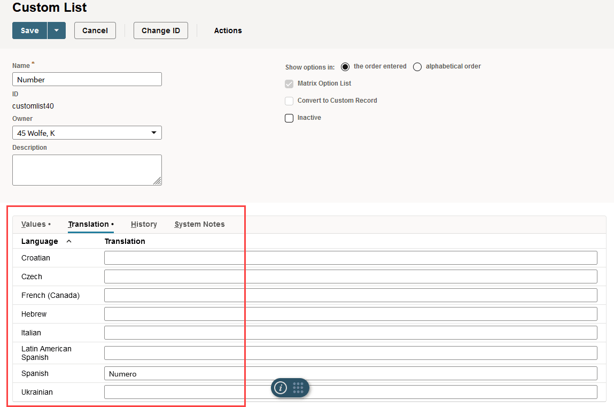Screen dimensions: 614x407
Task: Sort by the Language column header
Action: [40, 241]
